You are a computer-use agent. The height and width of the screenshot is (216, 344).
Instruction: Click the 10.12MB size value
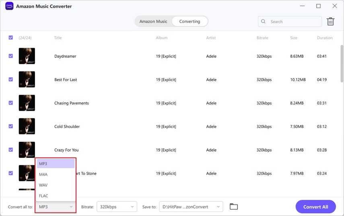tap(298, 79)
